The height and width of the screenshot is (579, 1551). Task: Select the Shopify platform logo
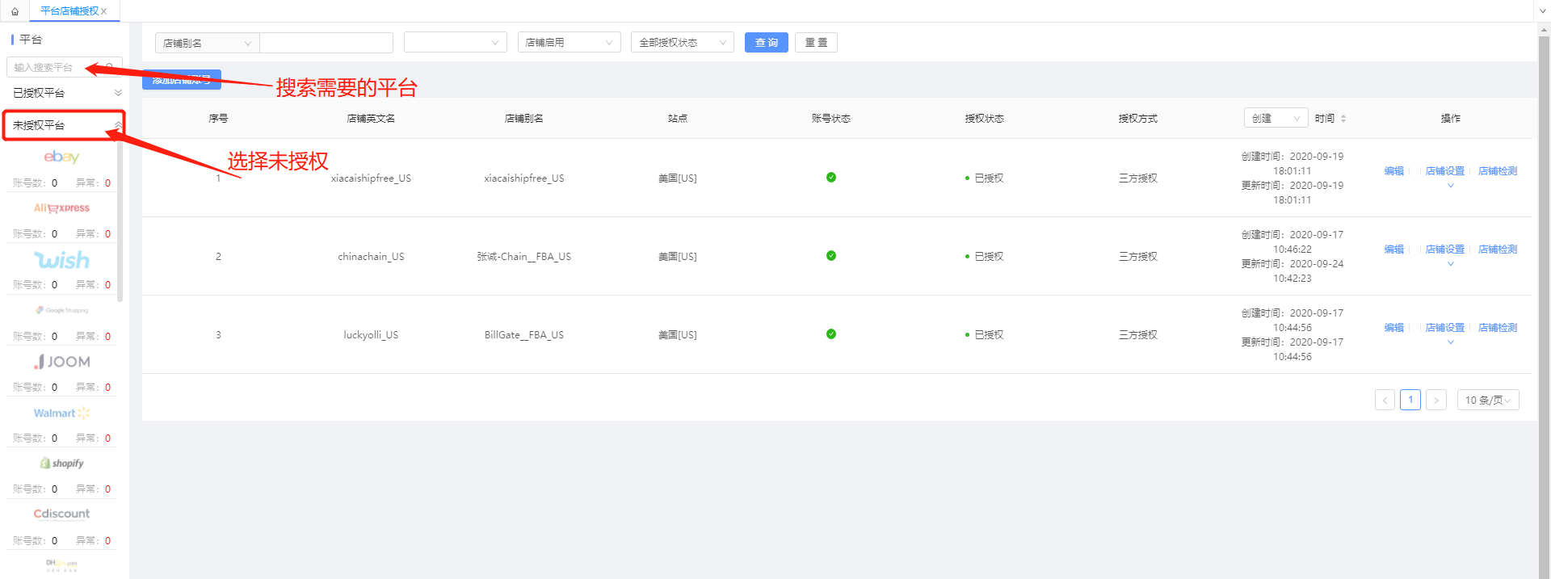click(x=61, y=464)
